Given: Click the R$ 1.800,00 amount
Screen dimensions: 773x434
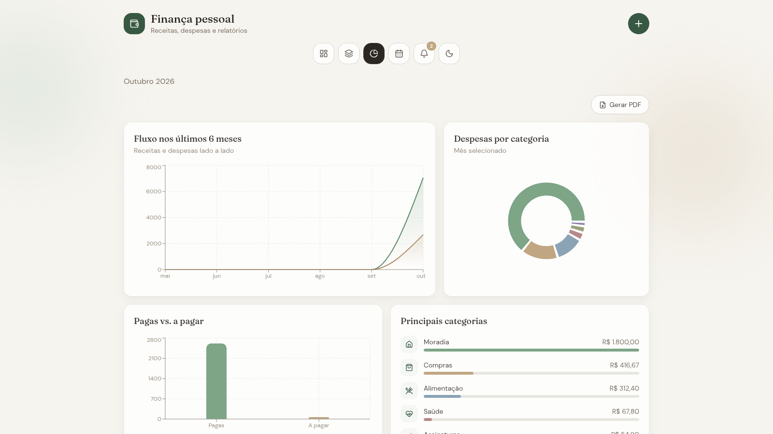Looking at the screenshot, I should 620,342.
